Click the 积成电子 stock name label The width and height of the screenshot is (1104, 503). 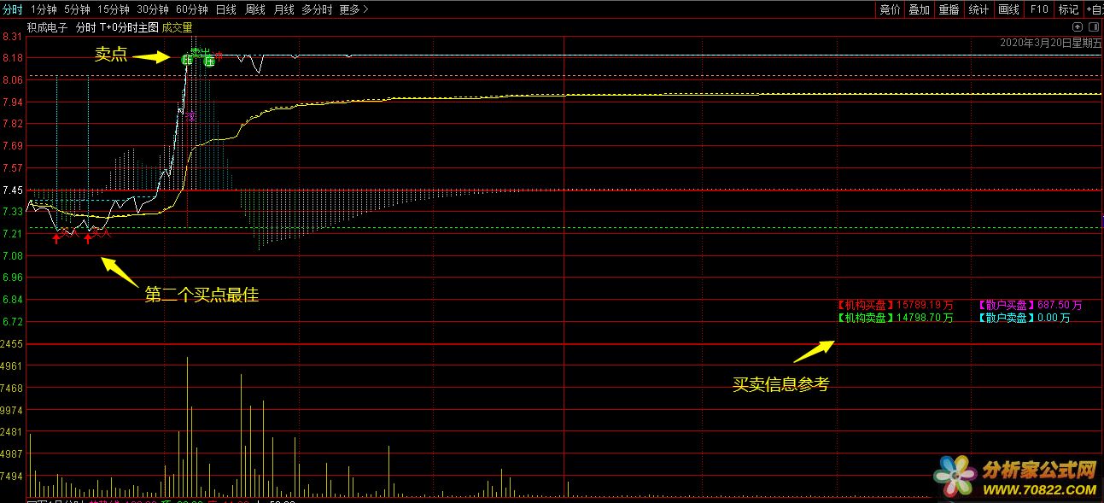tap(47, 27)
